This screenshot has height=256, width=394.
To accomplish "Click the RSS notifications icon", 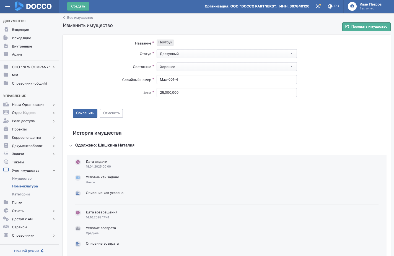I will 318,6.
